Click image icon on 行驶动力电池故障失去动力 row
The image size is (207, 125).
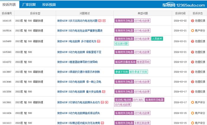click(102, 102)
